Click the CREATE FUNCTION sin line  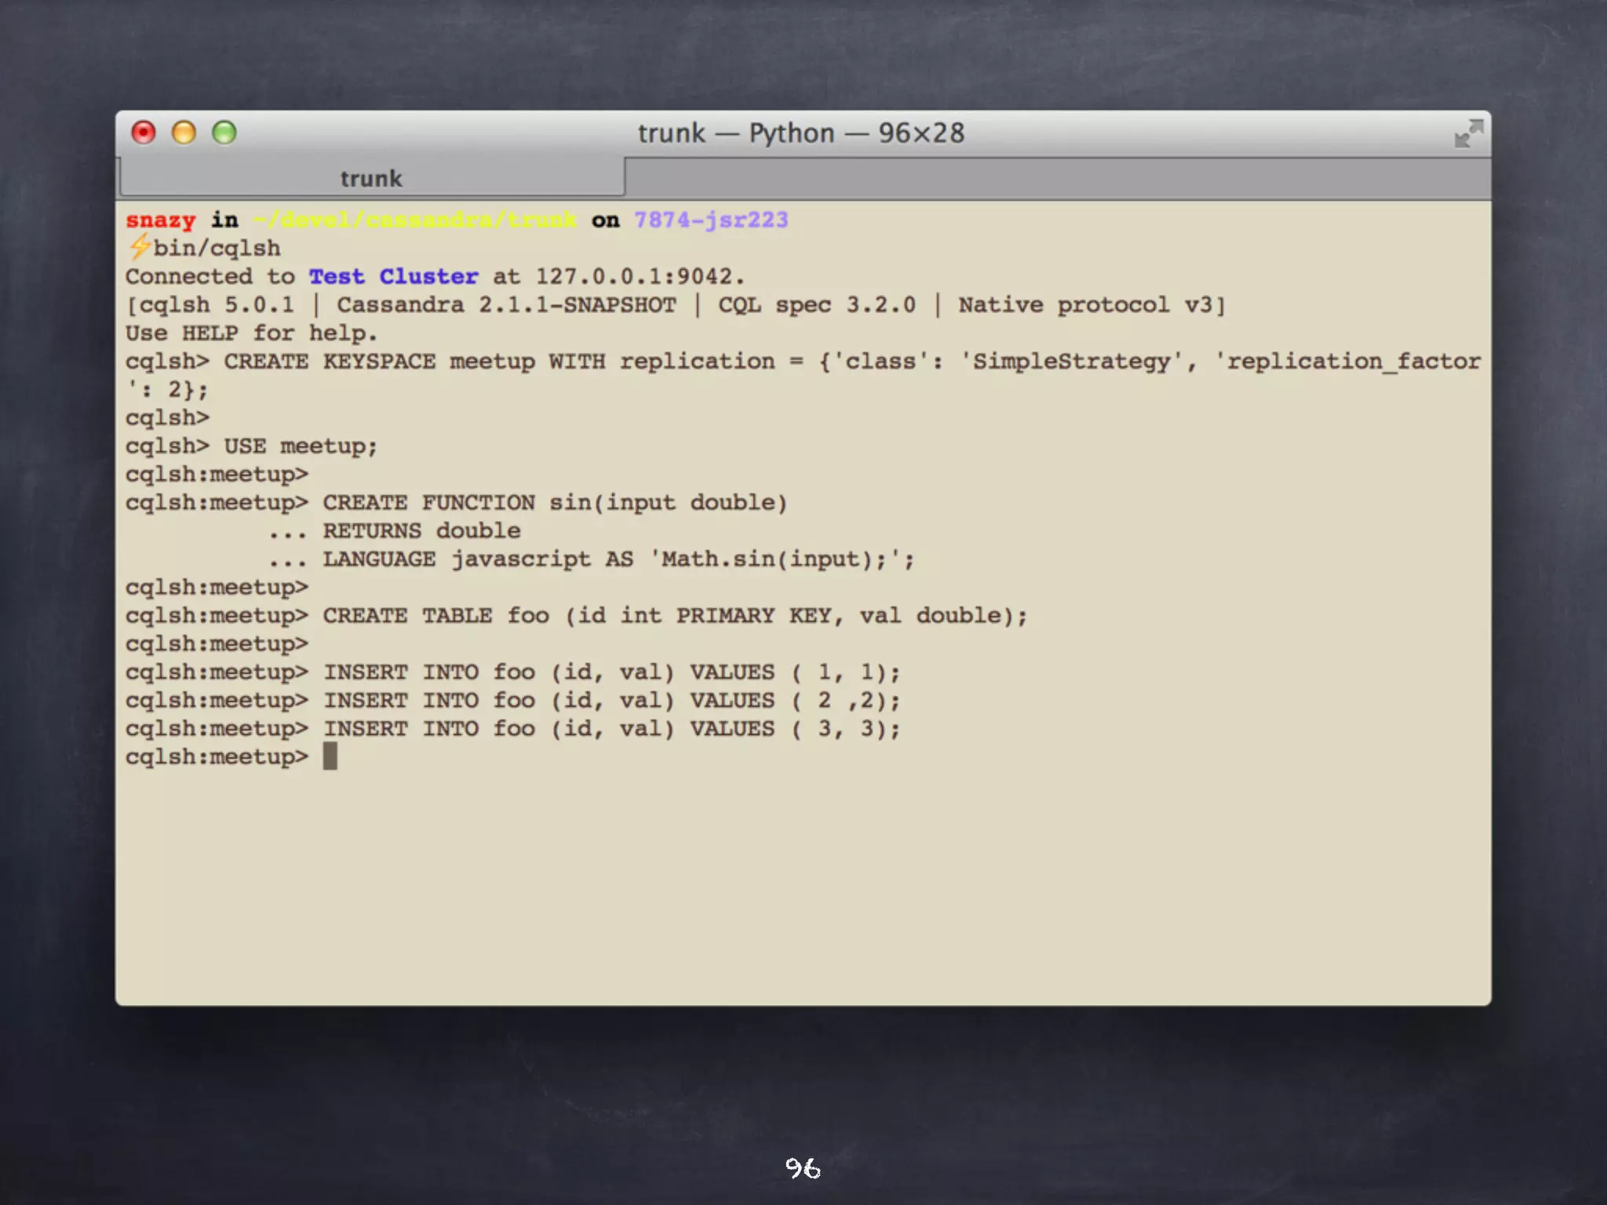554,503
